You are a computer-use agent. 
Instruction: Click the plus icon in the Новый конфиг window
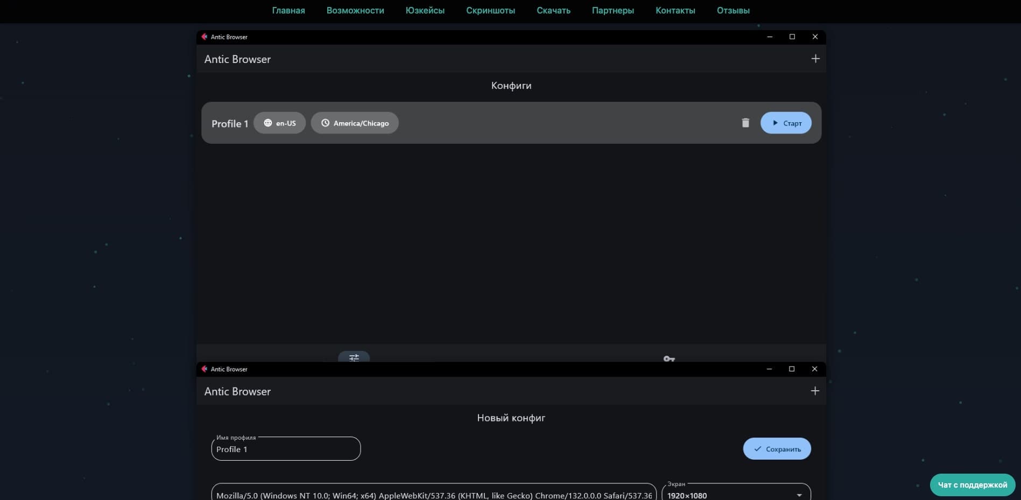[814, 391]
